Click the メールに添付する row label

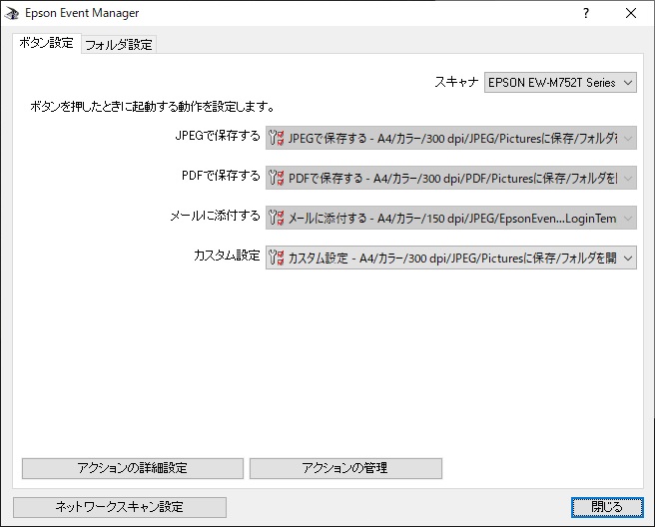(215, 216)
